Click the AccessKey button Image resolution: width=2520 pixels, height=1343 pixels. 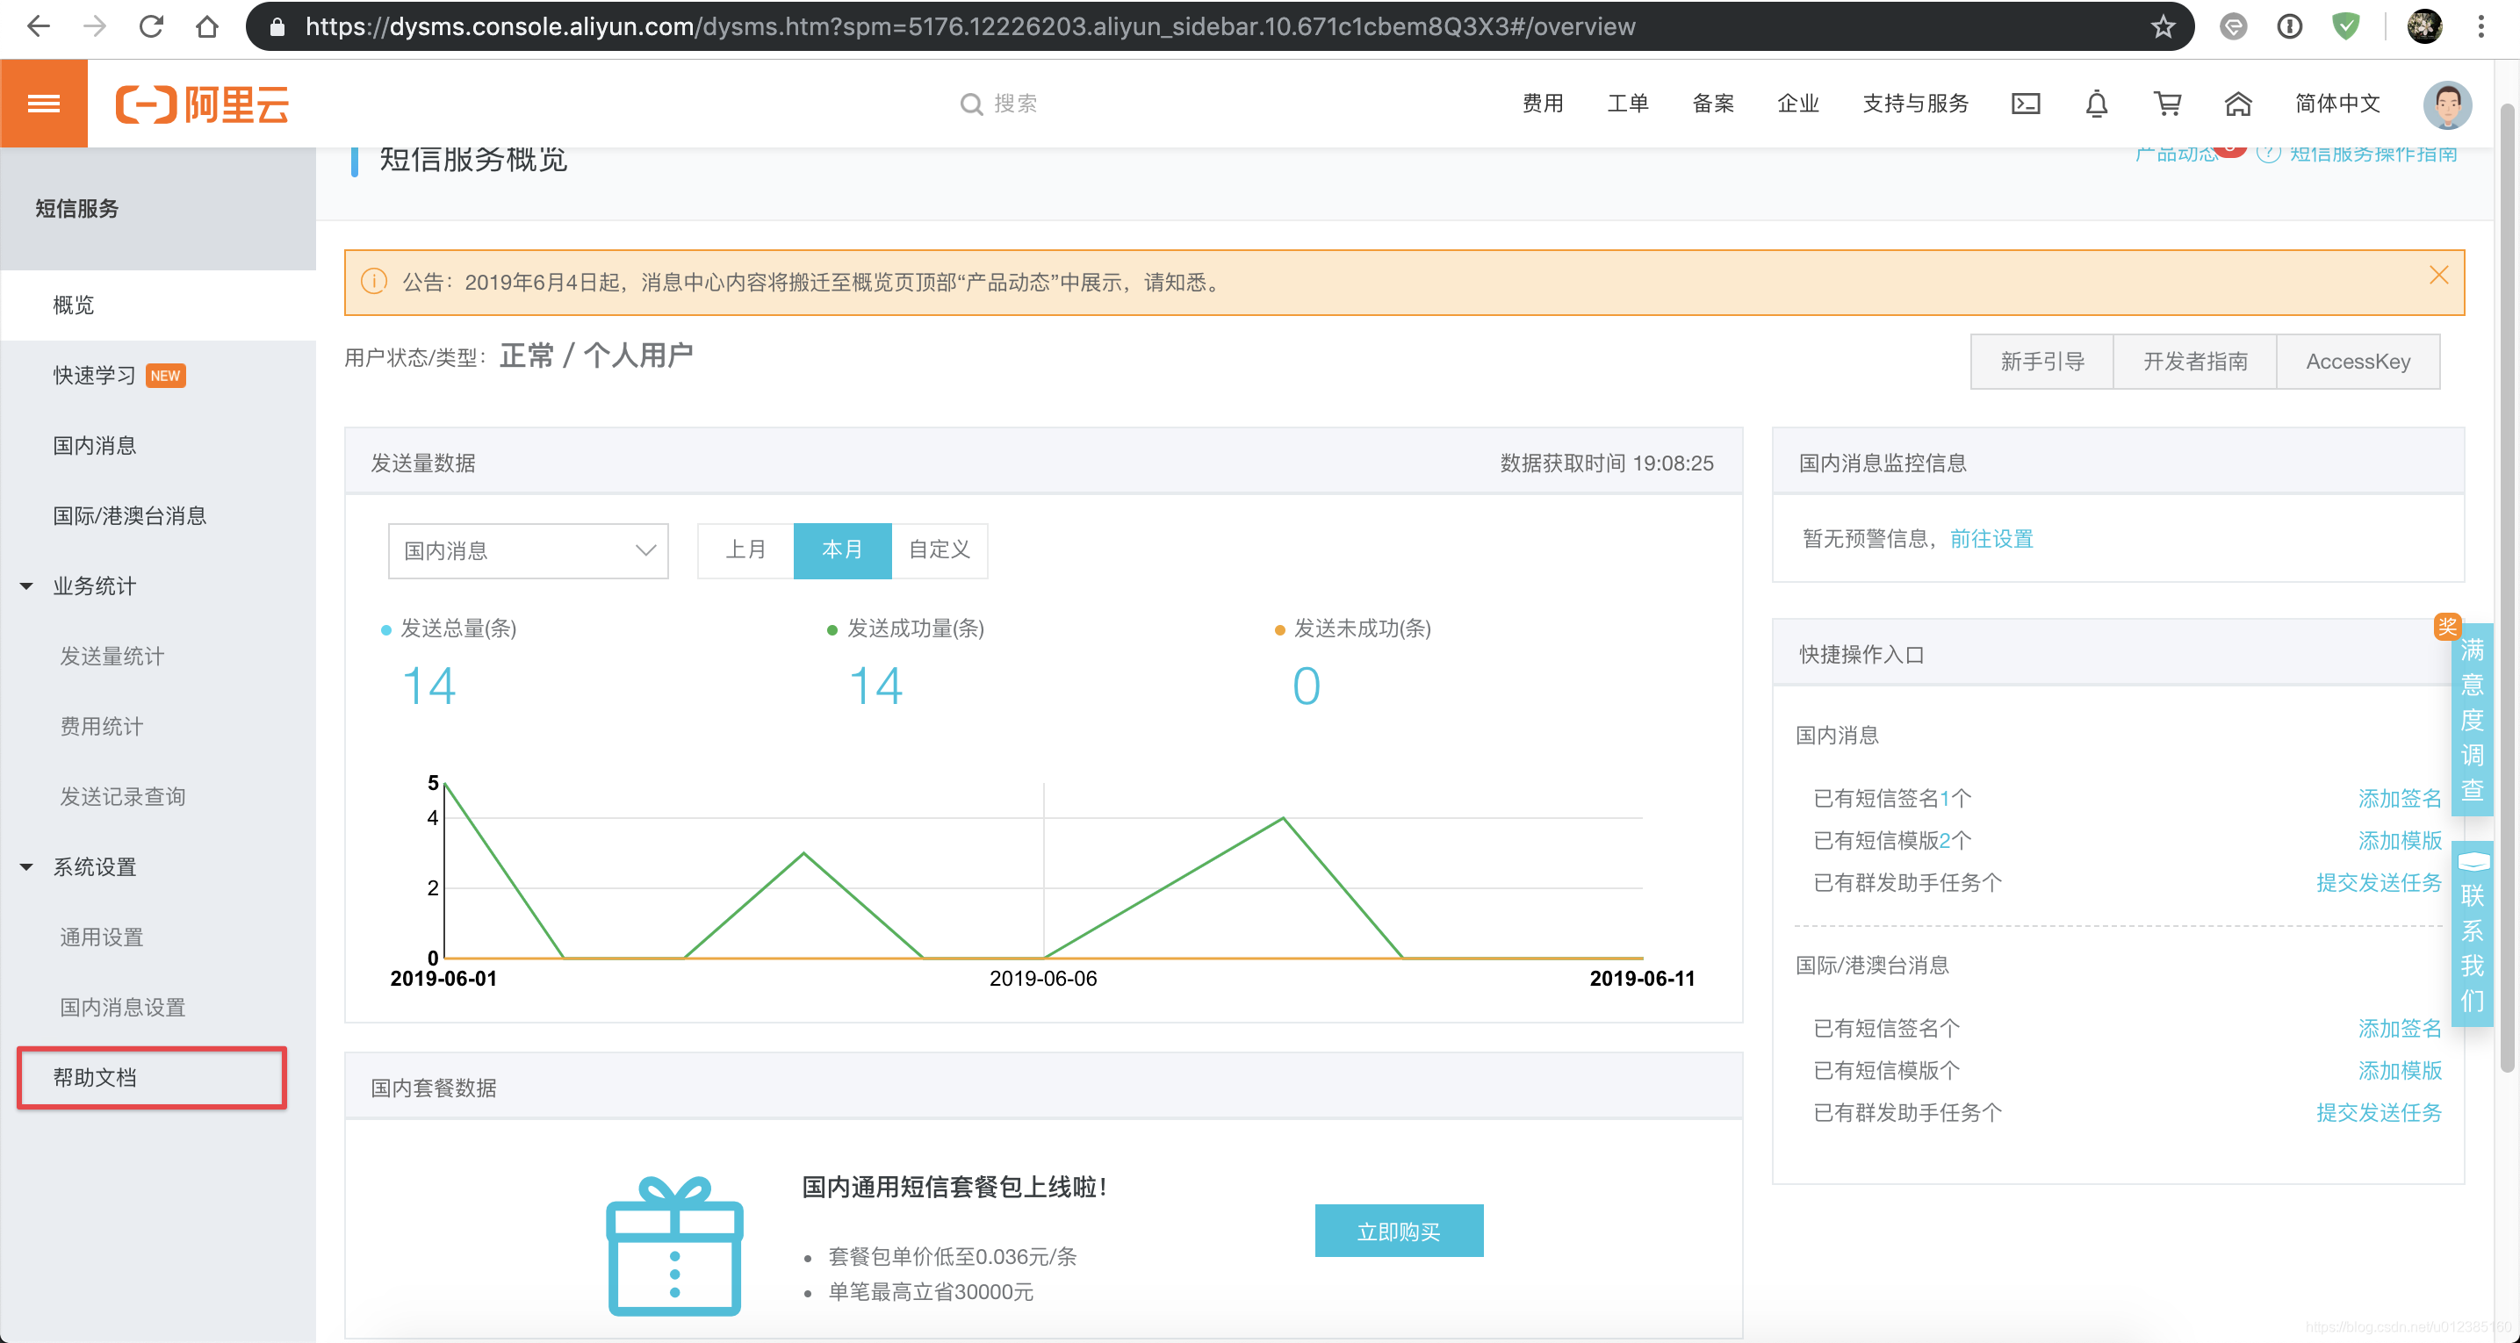tap(2358, 362)
